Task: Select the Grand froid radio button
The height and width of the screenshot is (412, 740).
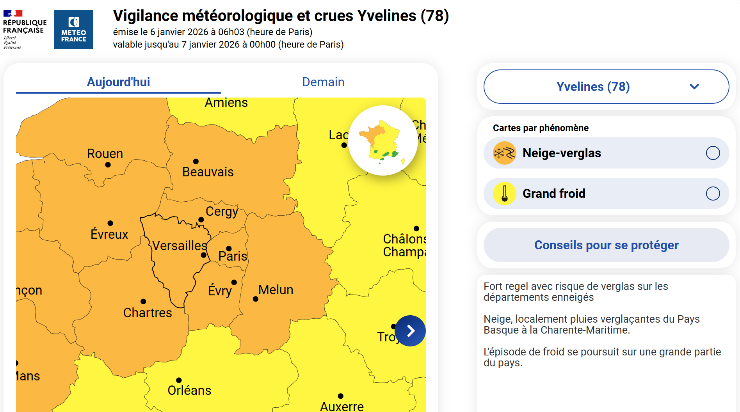Action: tap(713, 194)
